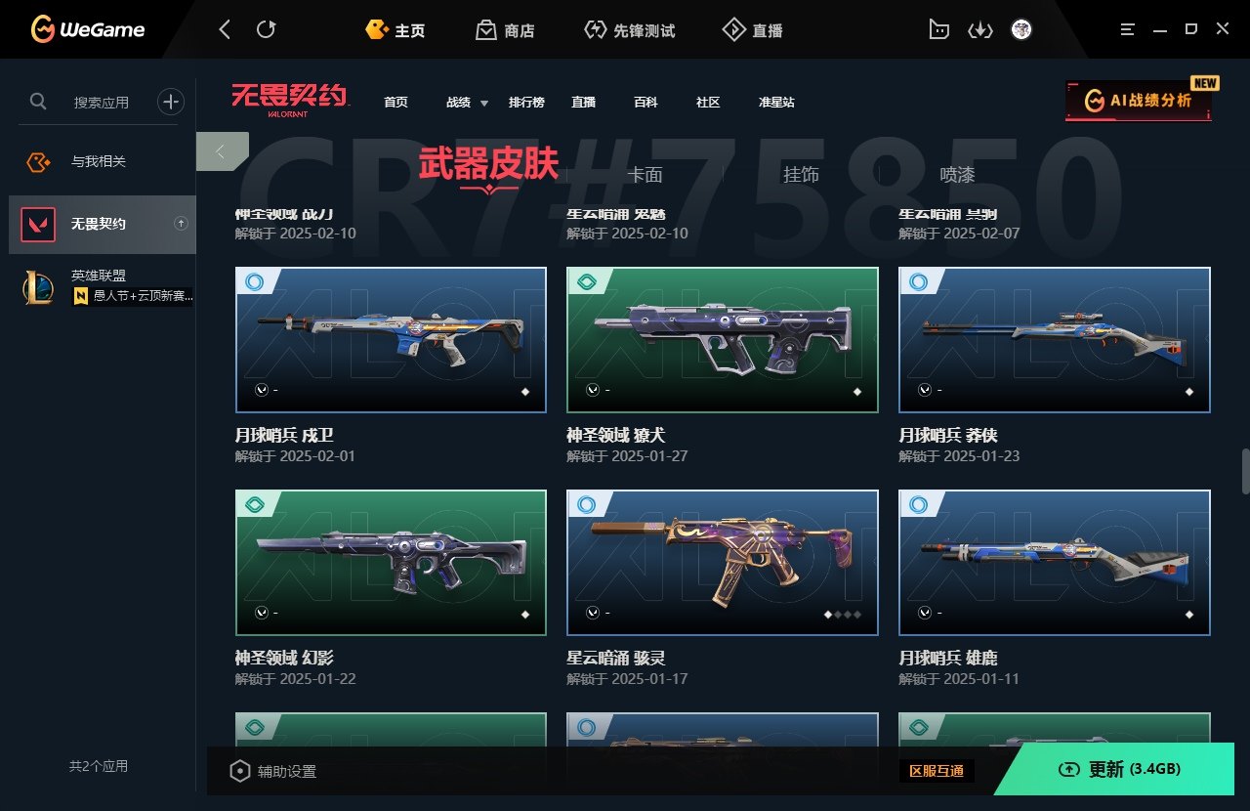
Task: Click the add application plus icon
Action: (171, 101)
